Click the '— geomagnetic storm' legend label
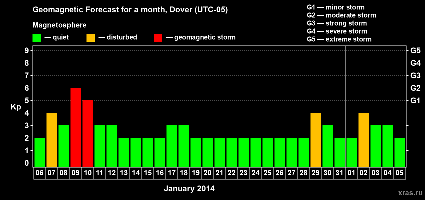425x200 pixels. (201, 37)
